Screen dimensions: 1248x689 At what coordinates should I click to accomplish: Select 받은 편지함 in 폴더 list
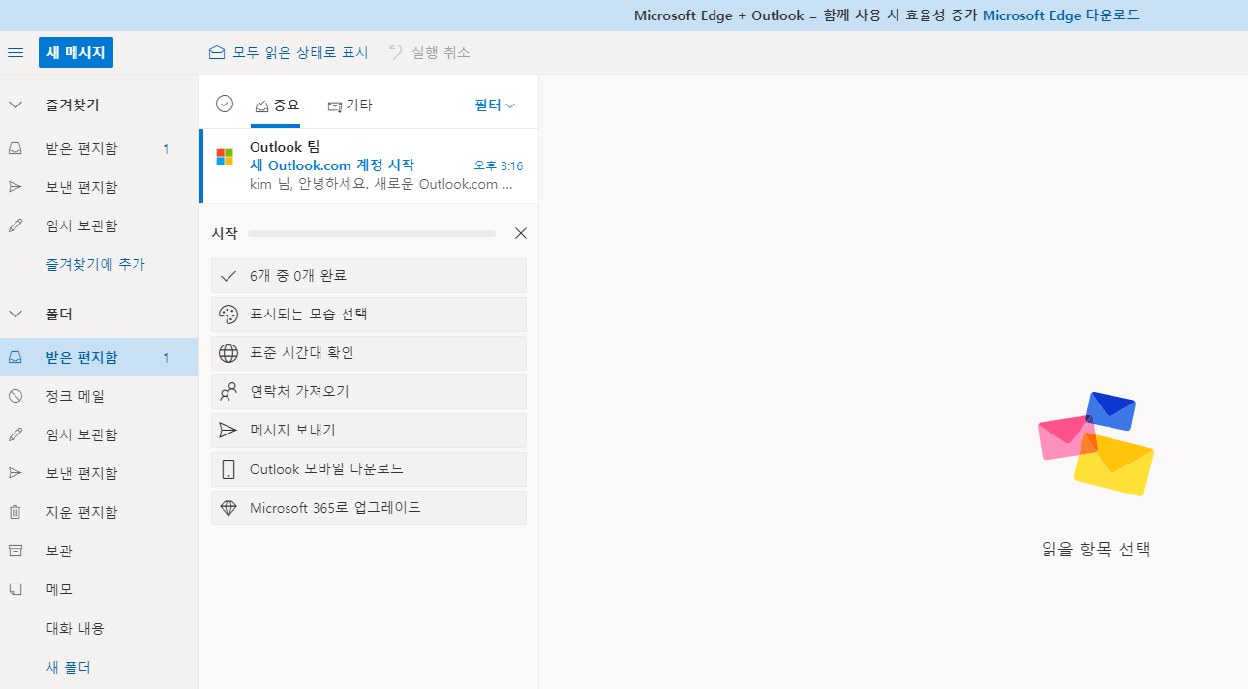pos(99,357)
